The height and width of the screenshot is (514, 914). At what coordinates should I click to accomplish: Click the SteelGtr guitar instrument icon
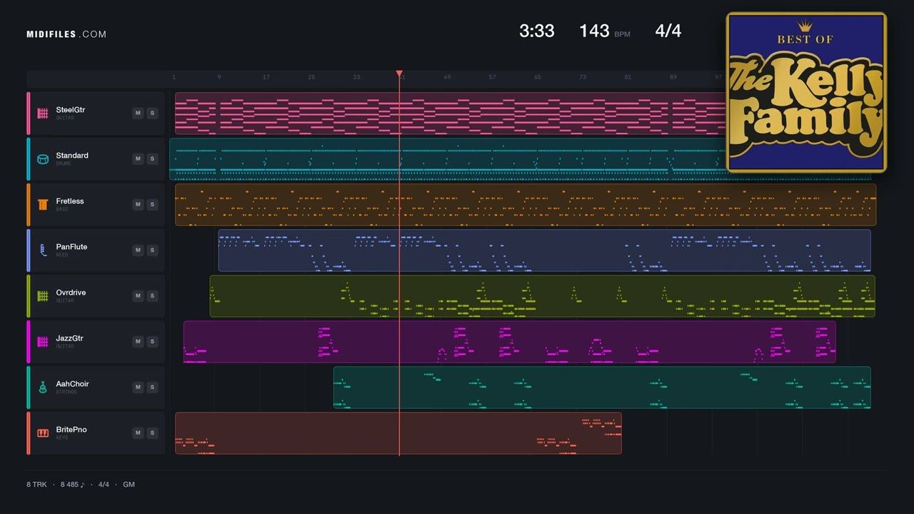tap(43, 113)
